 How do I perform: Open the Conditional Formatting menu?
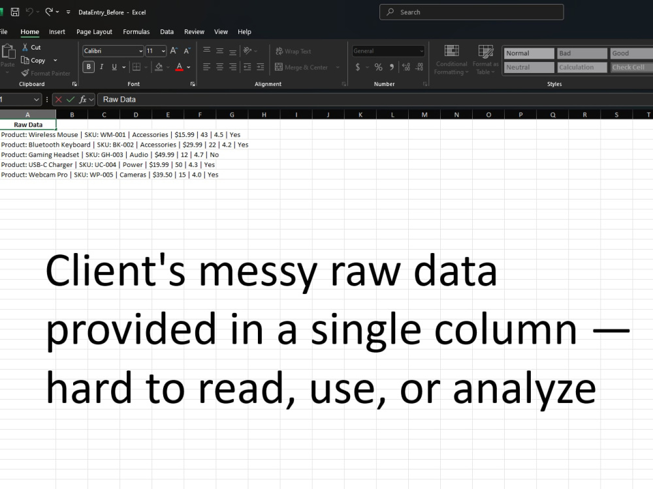[451, 60]
